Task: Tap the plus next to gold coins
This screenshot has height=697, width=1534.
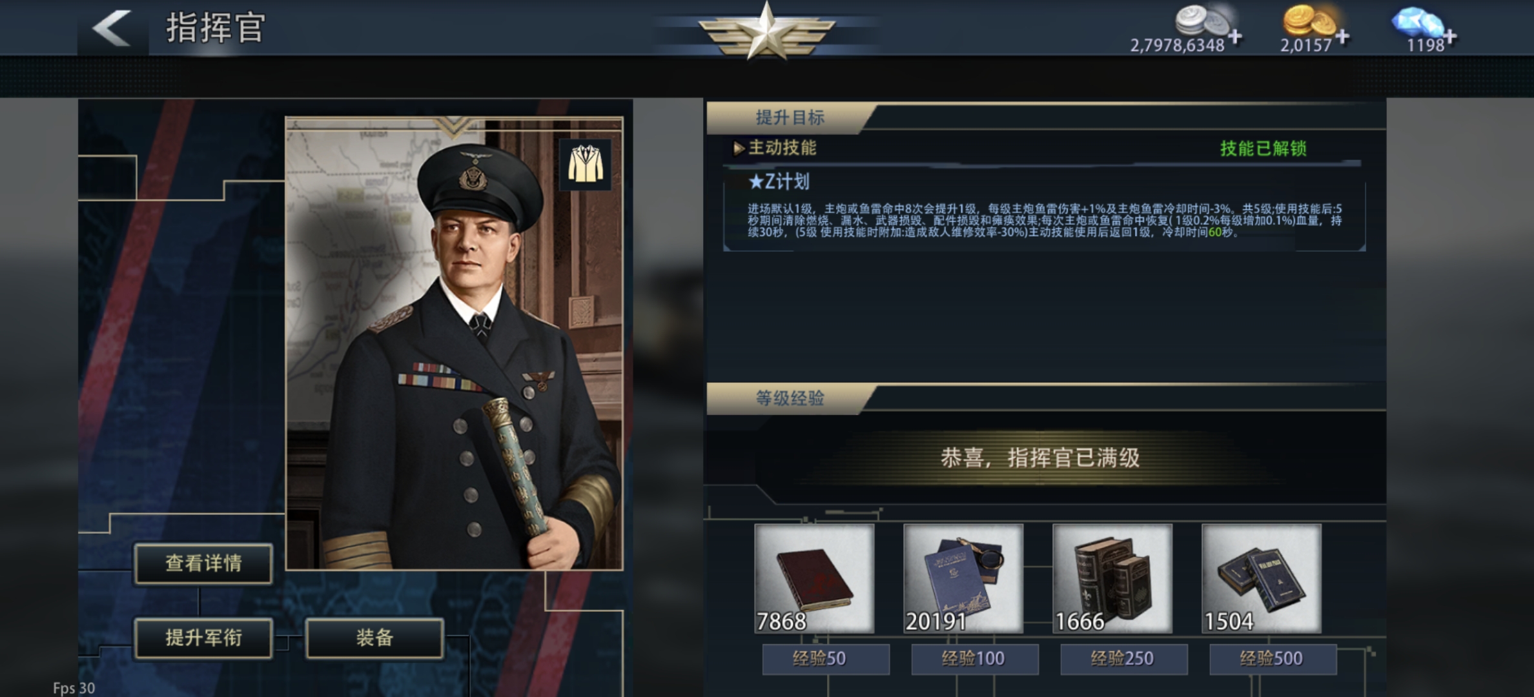Action: click(x=1343, y=37)
